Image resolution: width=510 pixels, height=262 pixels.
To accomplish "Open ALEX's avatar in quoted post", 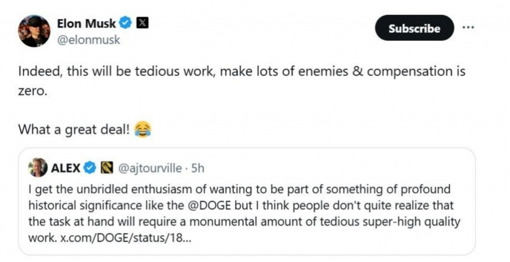I will point(38,168).
